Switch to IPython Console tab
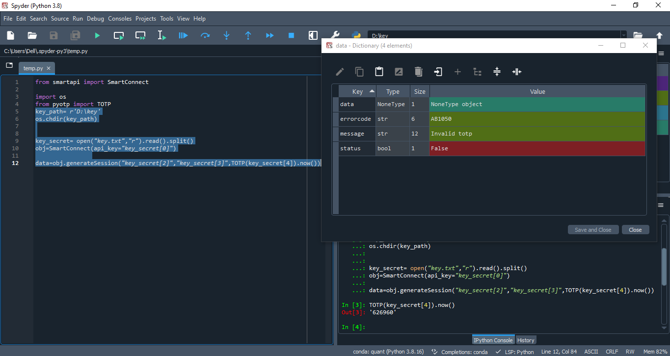670x356 pixels. pos(493,340)
